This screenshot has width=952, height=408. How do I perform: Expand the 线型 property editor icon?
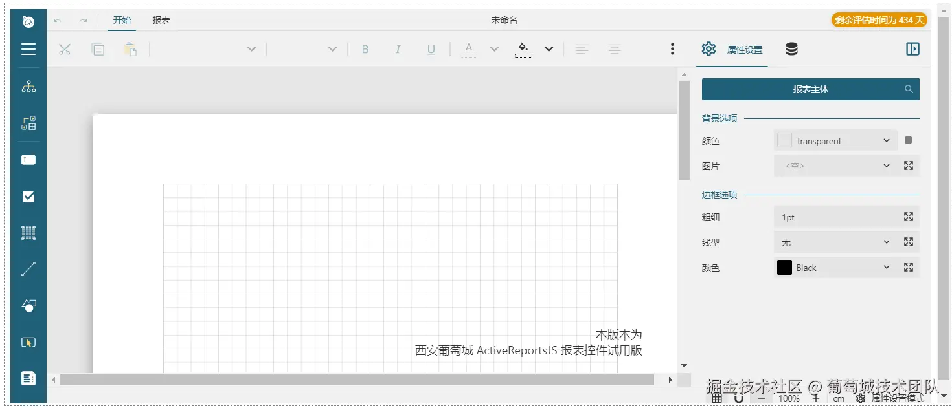[909, 242]
